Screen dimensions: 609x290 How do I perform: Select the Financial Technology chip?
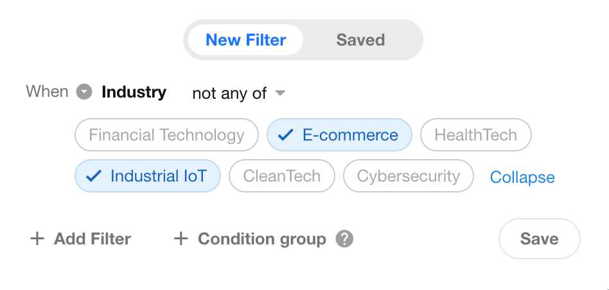(166, 135)
